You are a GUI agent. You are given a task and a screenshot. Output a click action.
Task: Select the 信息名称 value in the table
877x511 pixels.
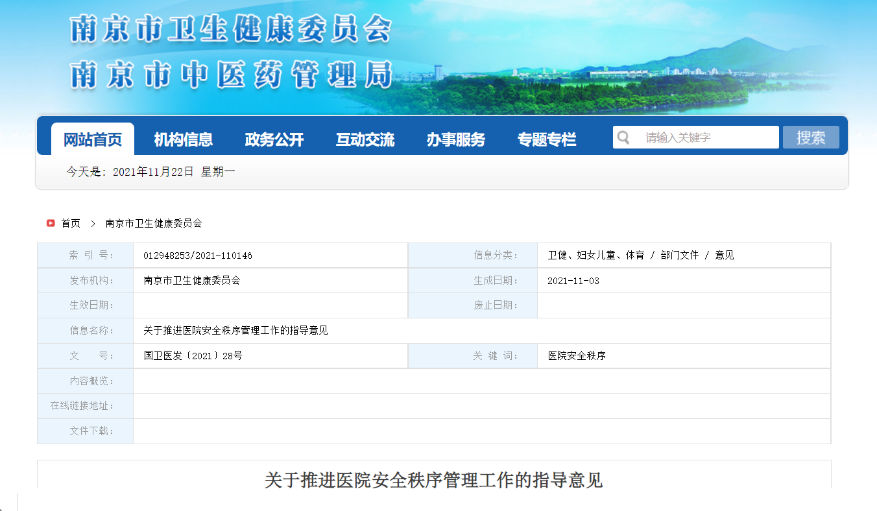(x=235, y=331)
